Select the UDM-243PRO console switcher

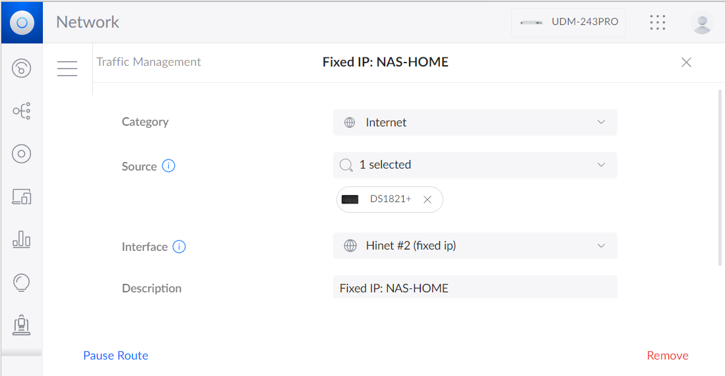click(569, 22)
